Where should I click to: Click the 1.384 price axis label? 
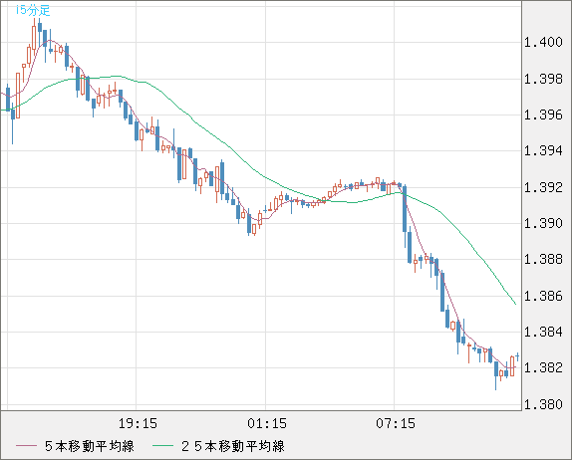(x=543, y=332)
